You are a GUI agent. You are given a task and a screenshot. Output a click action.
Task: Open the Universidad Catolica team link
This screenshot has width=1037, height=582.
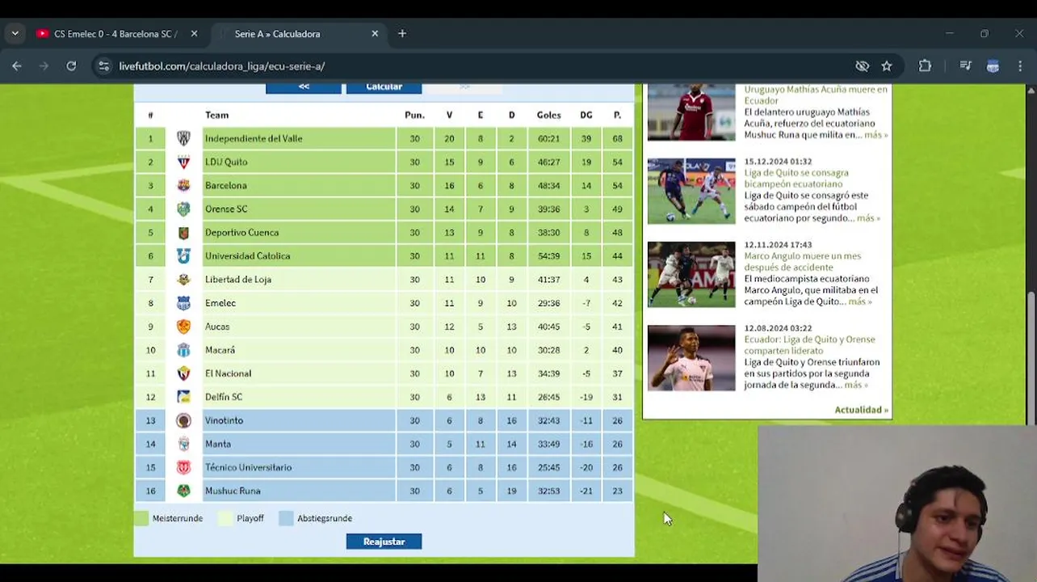tap(247, 255)
